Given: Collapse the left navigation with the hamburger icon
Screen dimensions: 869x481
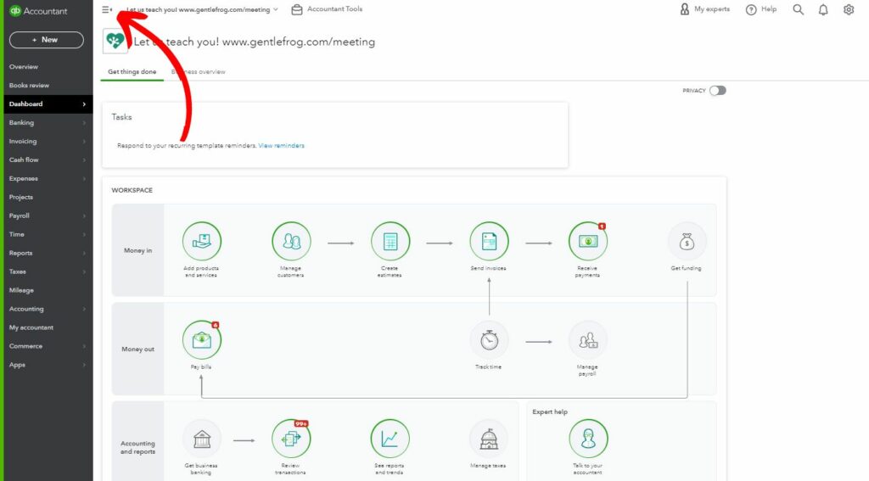Looking at the screenshot, I should click(x=106, y=9).
